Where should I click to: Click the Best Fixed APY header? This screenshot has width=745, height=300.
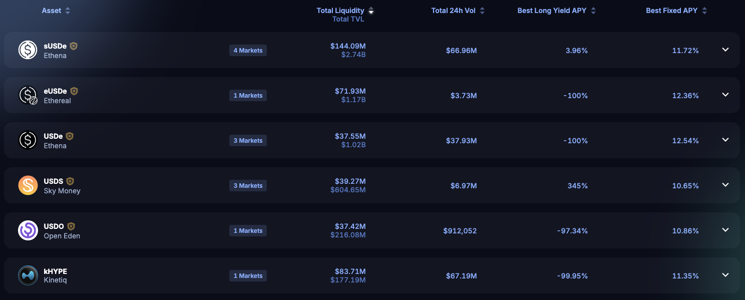pyautogui.click(x=672, y=11)
